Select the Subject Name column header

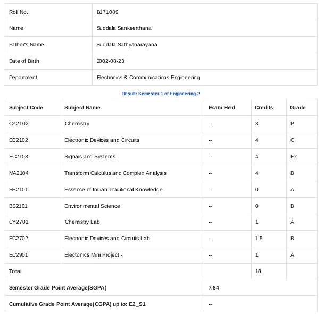click(x=82, y=107)
